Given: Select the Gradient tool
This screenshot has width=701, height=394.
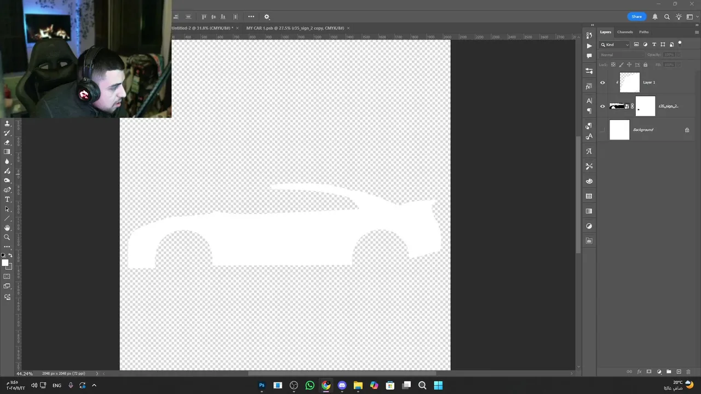Looking at the screenshot, I should pos(7,152).
